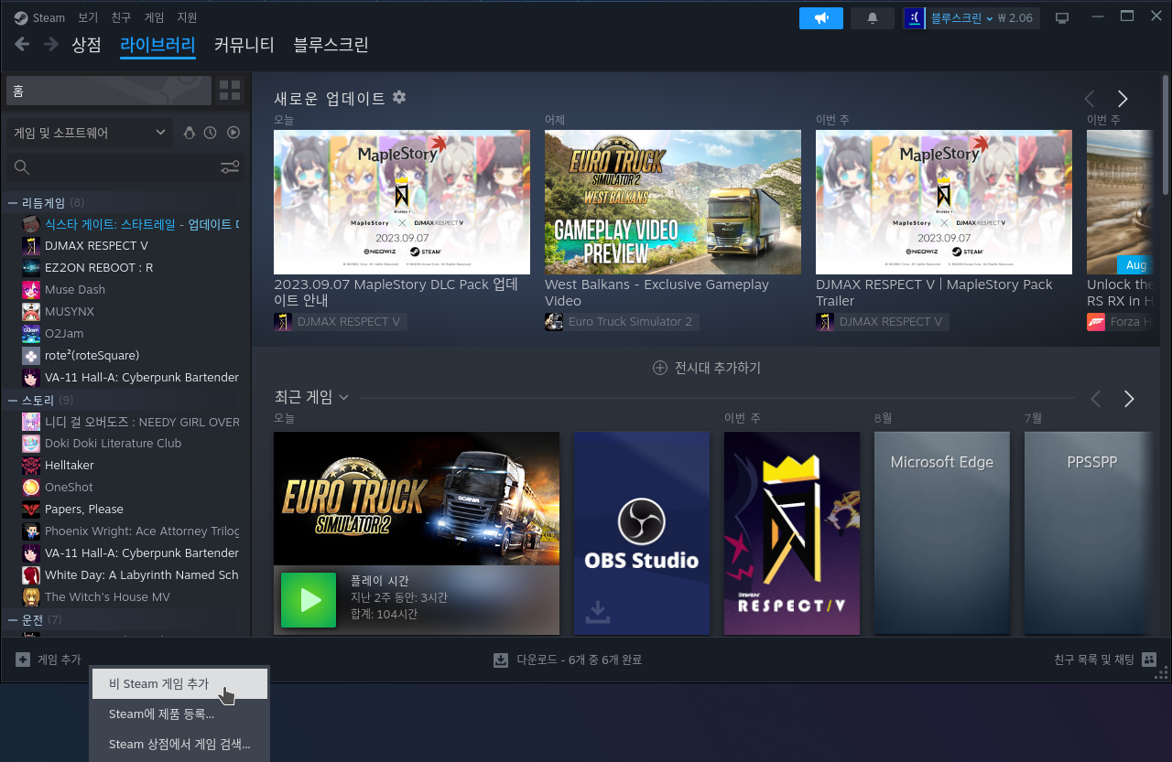Open the user avatar icon
Screen dimensions: 1172x762
click(x=914, y=18)
